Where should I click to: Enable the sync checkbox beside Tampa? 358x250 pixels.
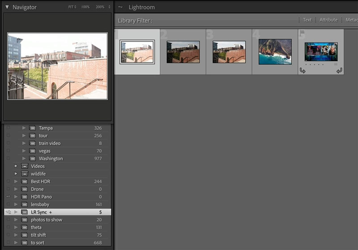pos(9,128)
